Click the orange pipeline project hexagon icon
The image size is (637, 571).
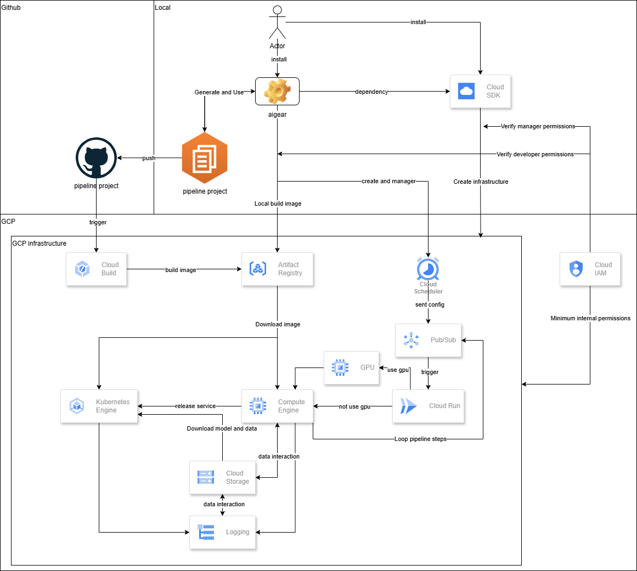[204, 158]
